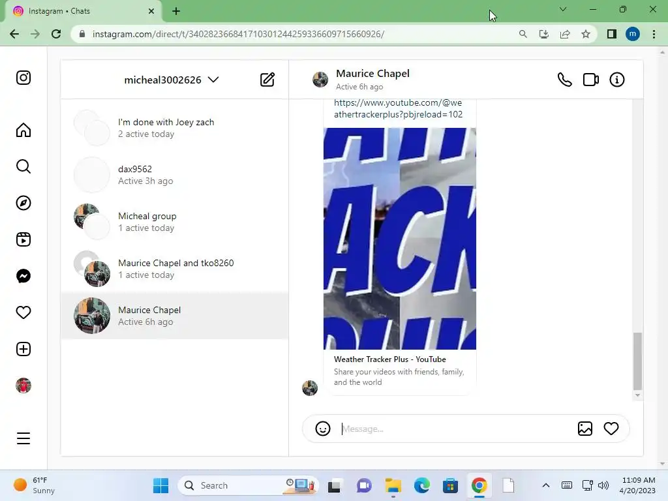This screenshot has height=501, width=668.
Task: Go back in browser
Action: tap(14, 34)
